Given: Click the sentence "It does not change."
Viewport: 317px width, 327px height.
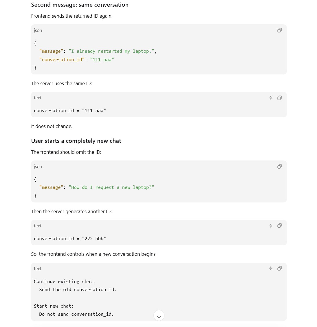Looking at the screenshot, I should pos(52,126).
